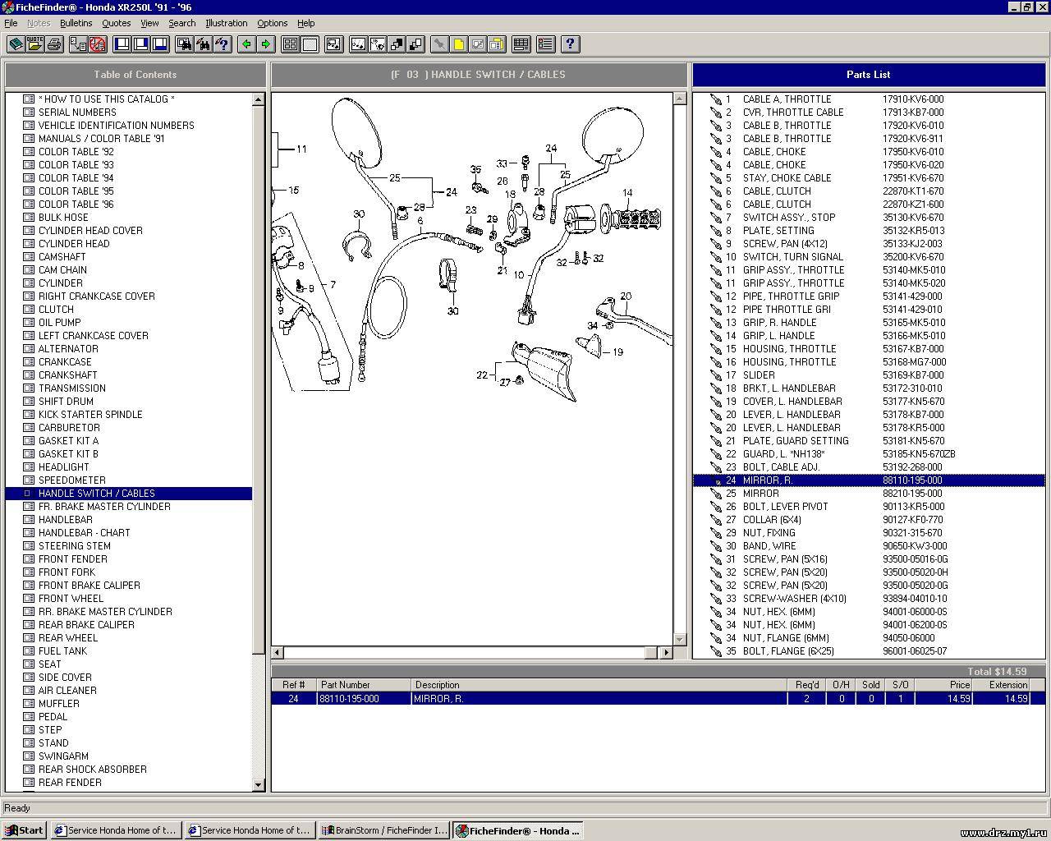1051x841 pixels.
Task: Click the illustration vertical scroll up arrow
Action: 679,99
